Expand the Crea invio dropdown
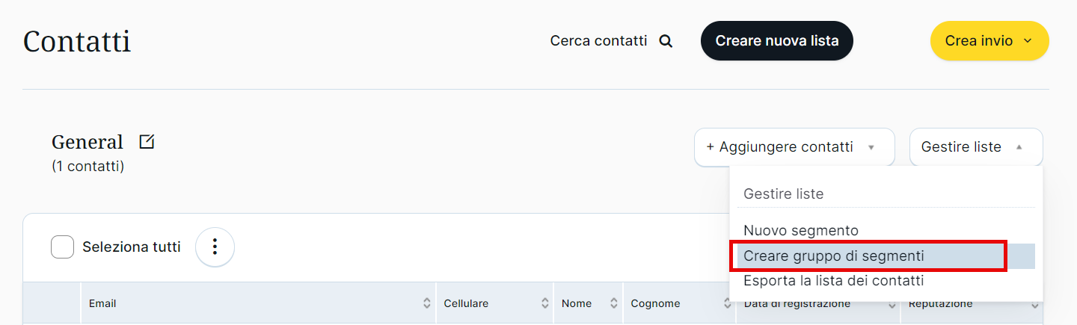Screen dimensions: 1077x325 click(x=989, y=41)
